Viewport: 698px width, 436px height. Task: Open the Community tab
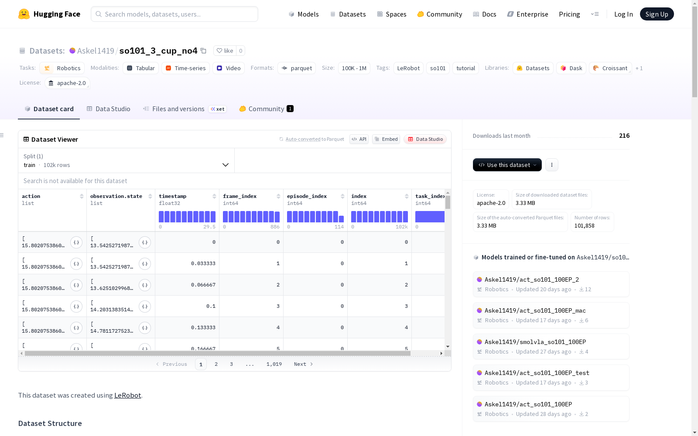click(x=266, y=109)
